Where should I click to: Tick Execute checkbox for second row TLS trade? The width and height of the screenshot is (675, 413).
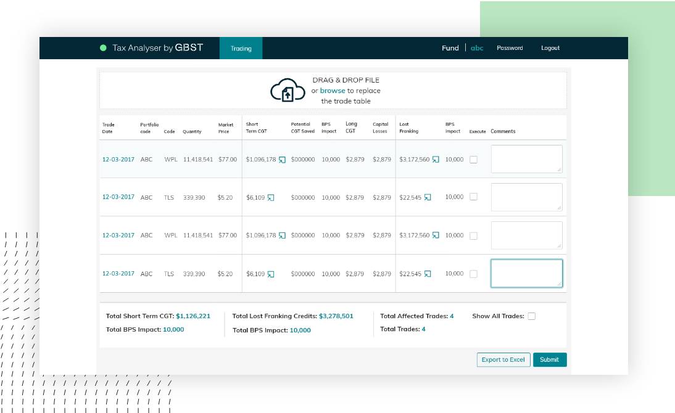473,197
